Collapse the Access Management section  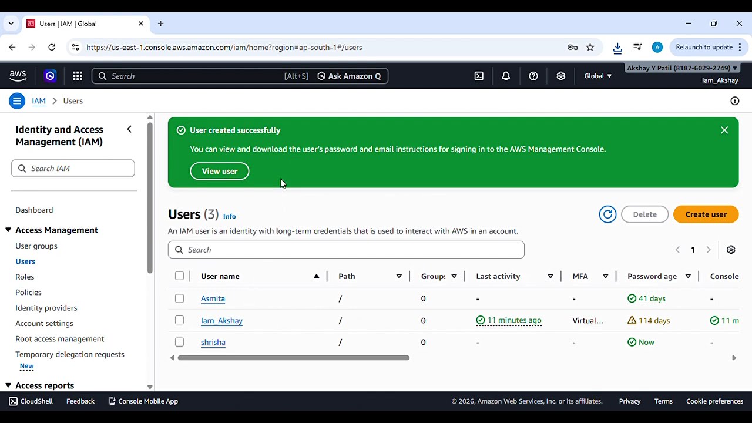coord(8,230)
